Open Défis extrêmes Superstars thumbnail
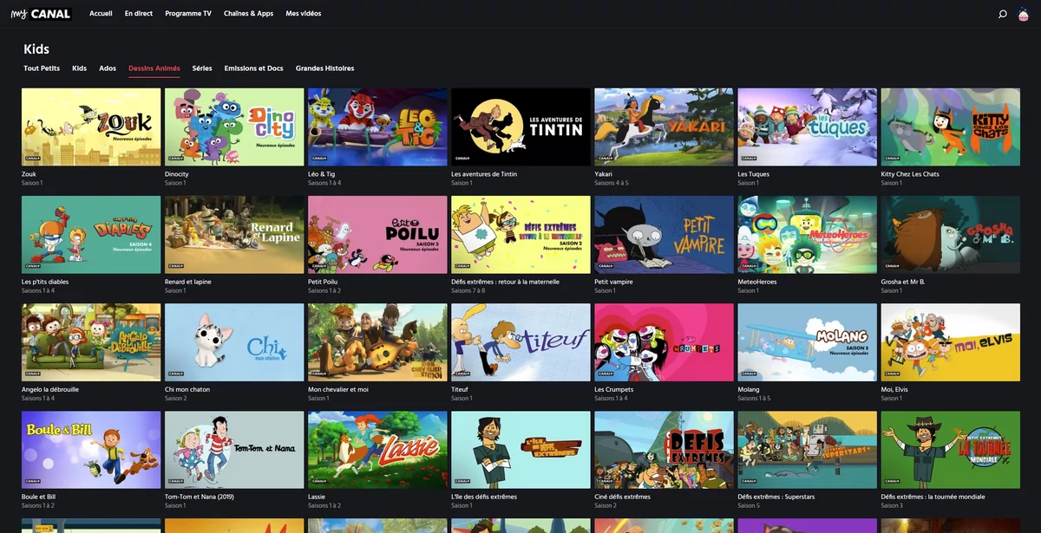Viewport: 1041px width, 533px height. coord(807,450)
